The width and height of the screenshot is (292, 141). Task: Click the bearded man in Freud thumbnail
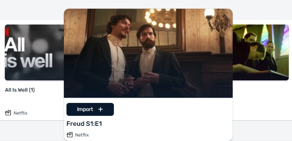pos(155,62)
